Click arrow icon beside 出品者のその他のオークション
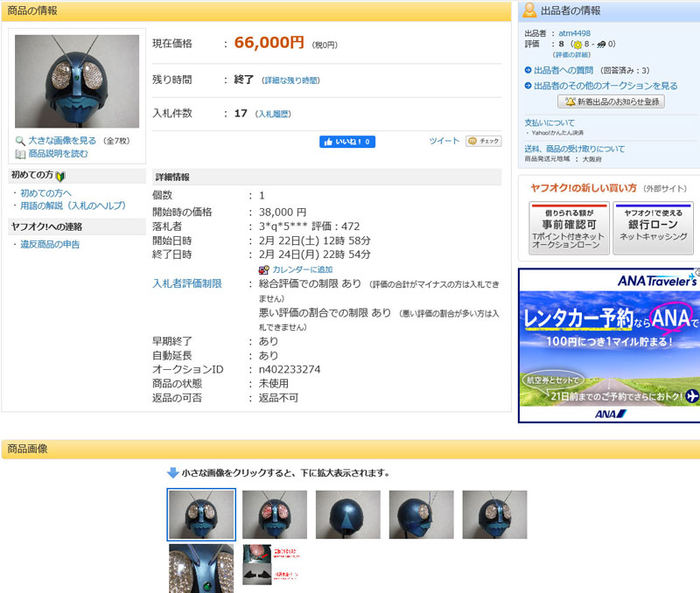The image size is (700, 593). click(528, 86)
